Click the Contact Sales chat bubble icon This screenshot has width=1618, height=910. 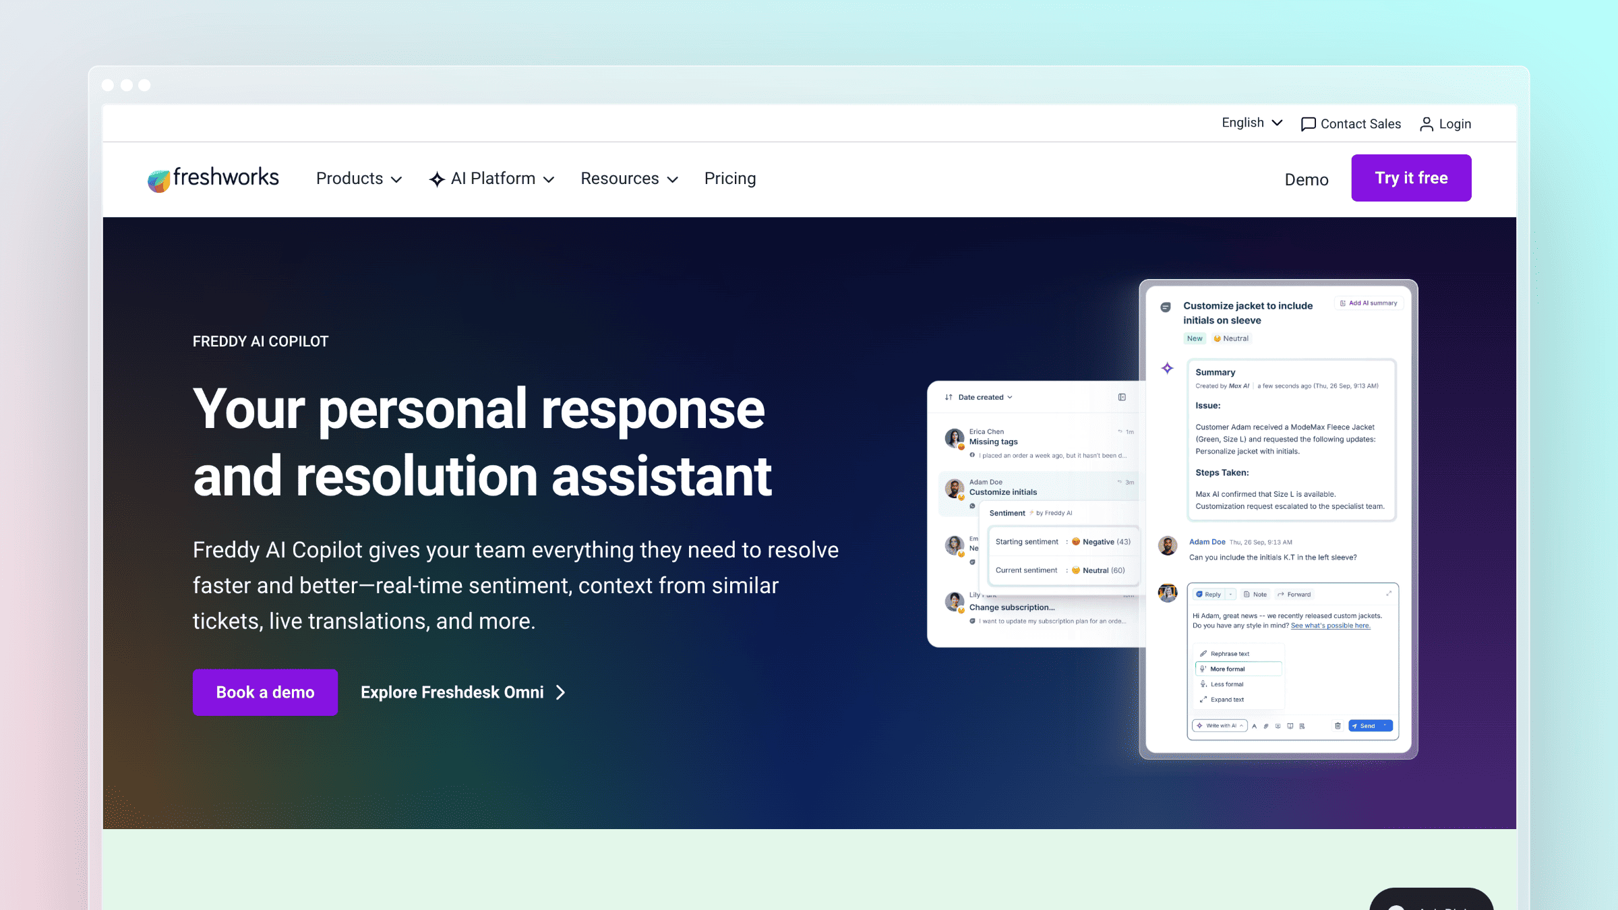(x=1308, y=124)
